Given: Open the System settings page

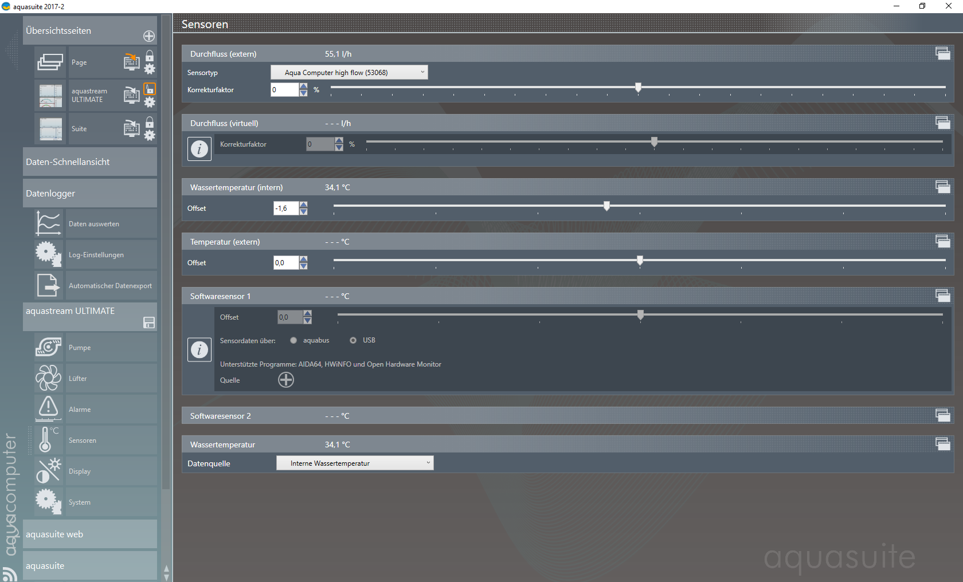Looking at the screenshot, I should coord(96,502).
